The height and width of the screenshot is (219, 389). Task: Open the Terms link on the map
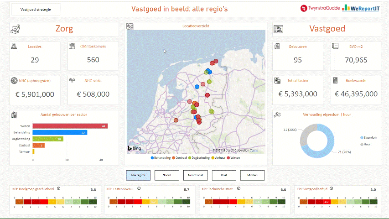point(254,150)
